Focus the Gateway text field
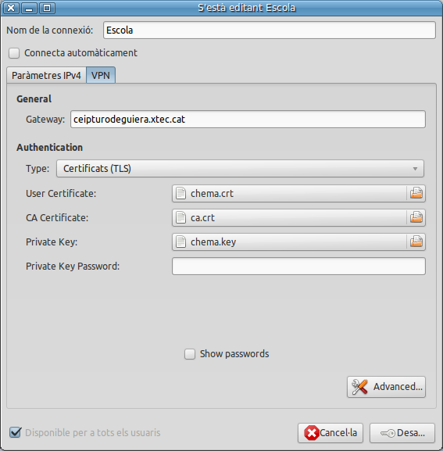 coord(248,119)
